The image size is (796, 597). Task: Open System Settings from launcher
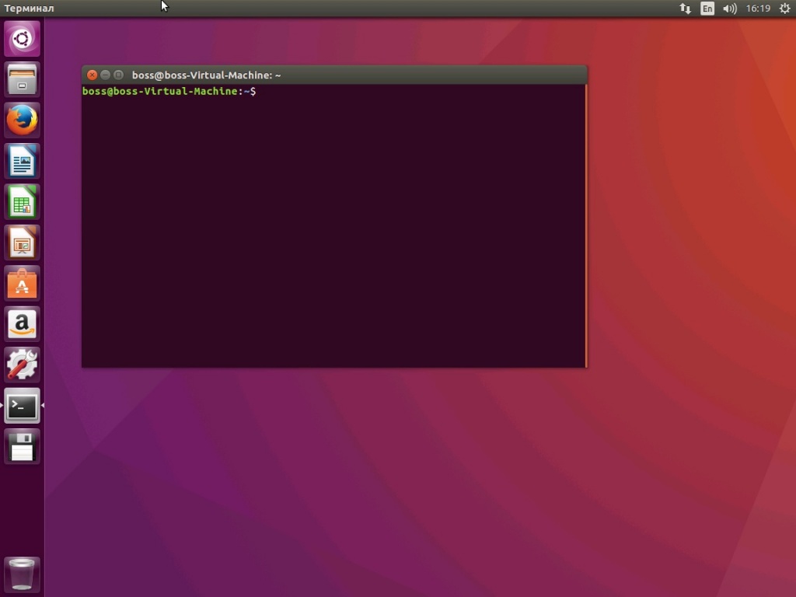(x=22, y=365)
